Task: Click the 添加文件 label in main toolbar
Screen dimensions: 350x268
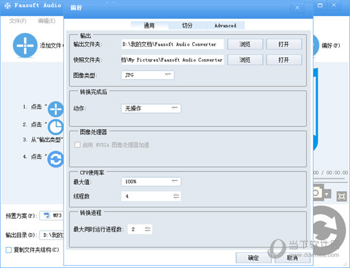Action: pyautogui.click(x=52, y=46)
